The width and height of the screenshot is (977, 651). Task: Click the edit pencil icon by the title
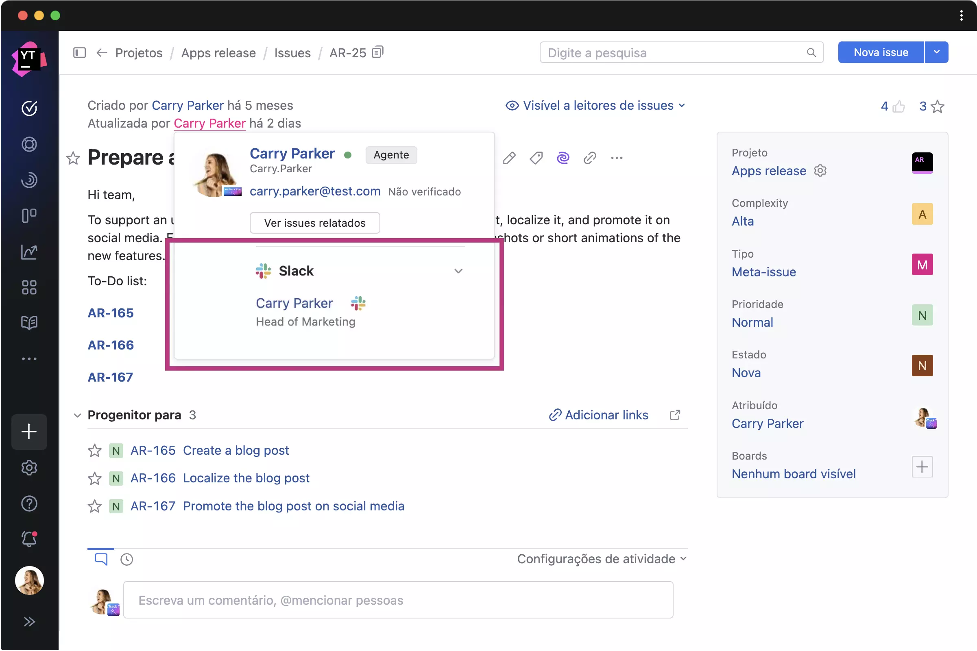coord(509,158)
